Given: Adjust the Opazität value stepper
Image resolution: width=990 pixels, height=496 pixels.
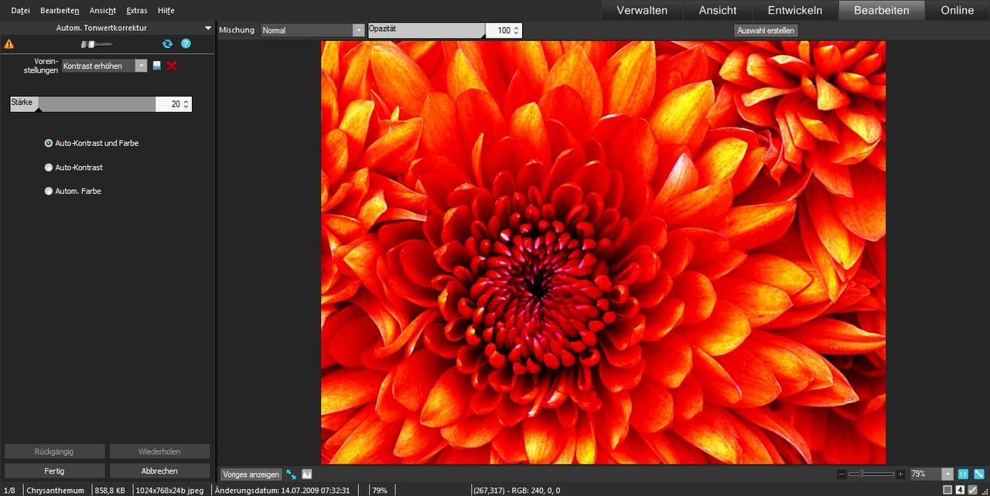Looking at the screenshot, I should click(x=516, y=31).
